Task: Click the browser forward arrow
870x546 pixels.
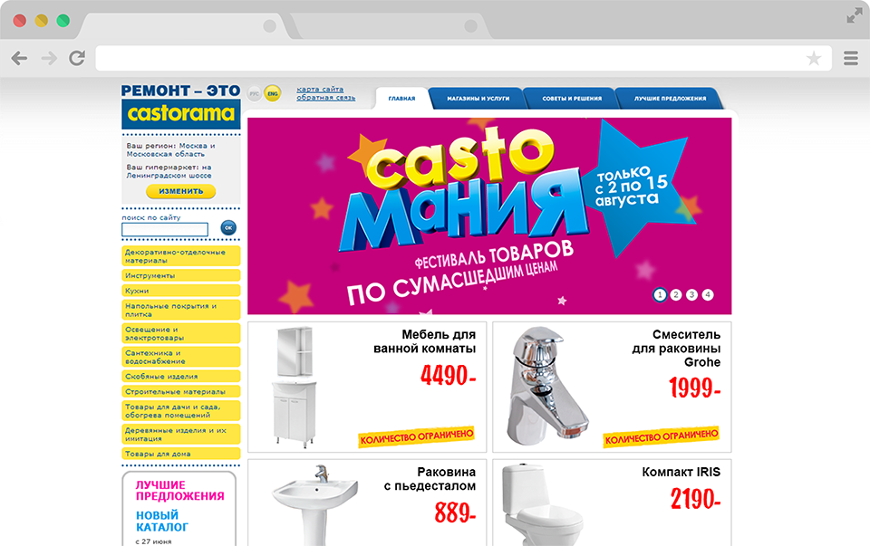Action: coord(49,58)
